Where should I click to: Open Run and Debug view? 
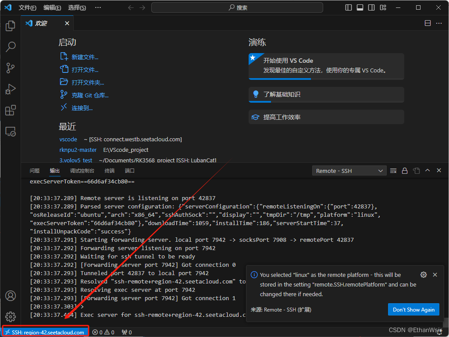(x=11, y=89)
